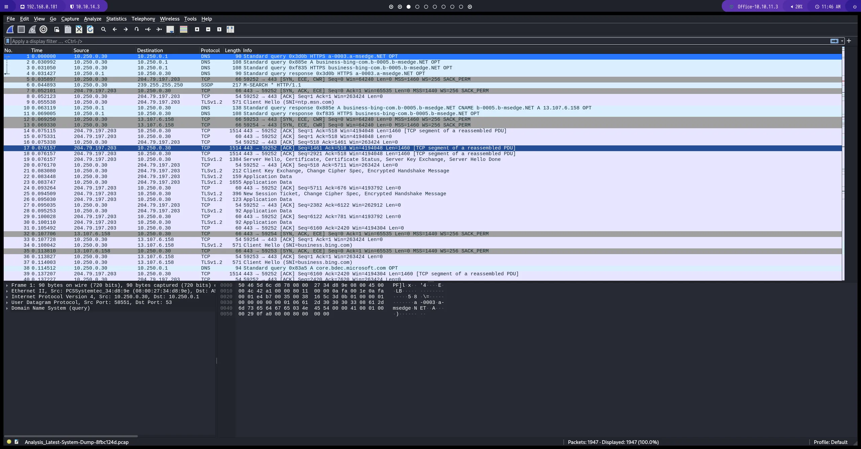Open capture options gear icon
The height and width of the screenshot is (449, 861).
tap(43, 29)
